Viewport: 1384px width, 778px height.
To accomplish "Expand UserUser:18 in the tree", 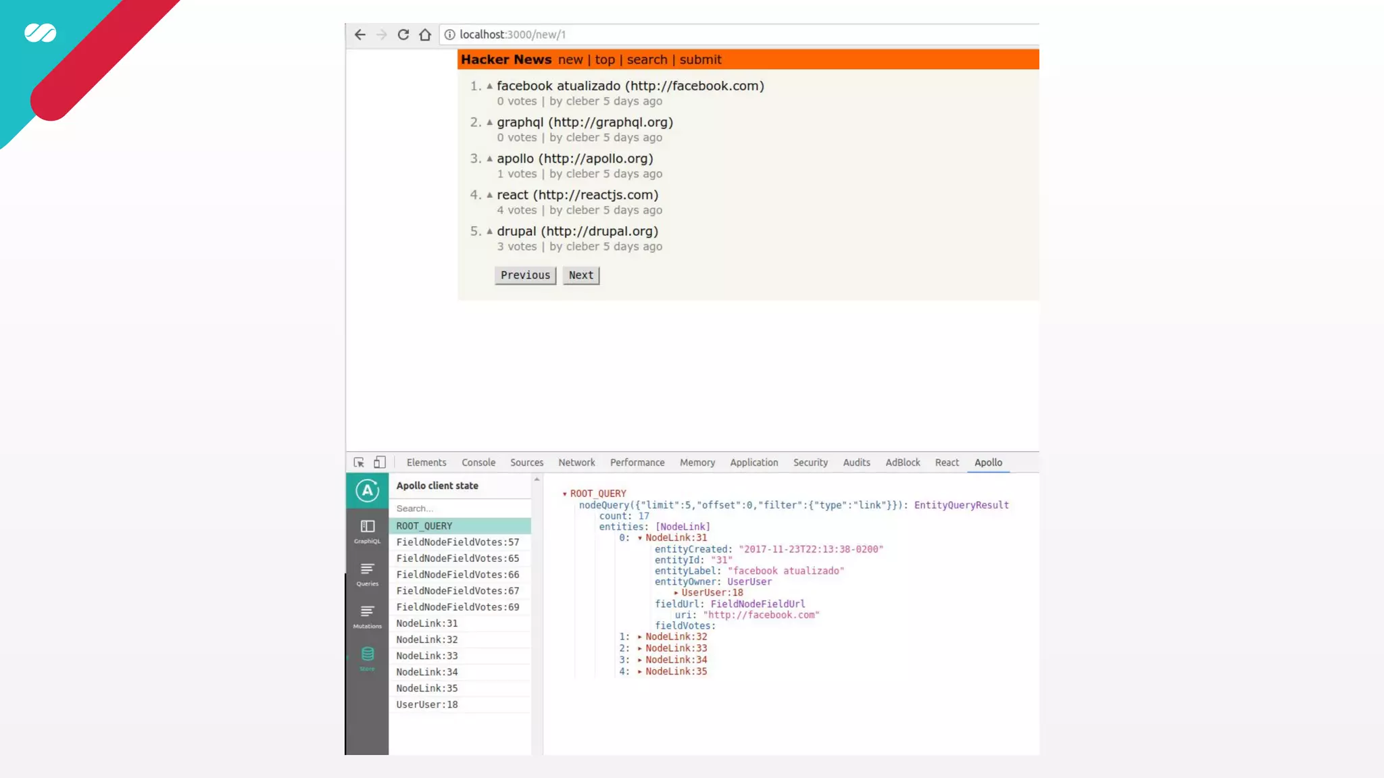I will (x=676, y=593).
